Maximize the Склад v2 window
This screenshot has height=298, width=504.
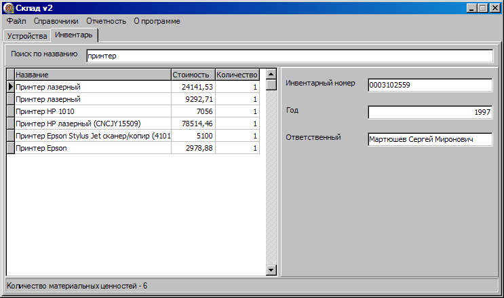483,8
